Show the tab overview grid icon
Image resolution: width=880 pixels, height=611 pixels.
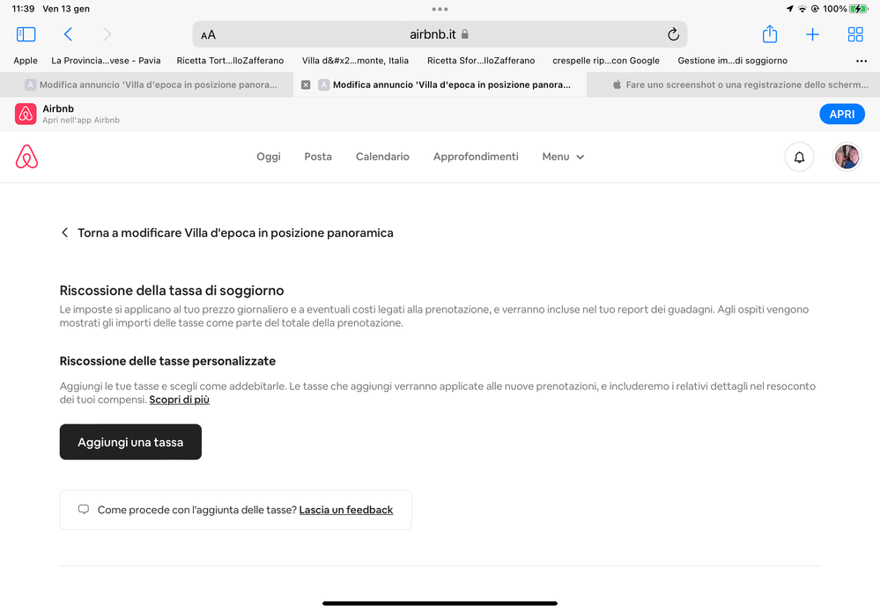[854, 35]
